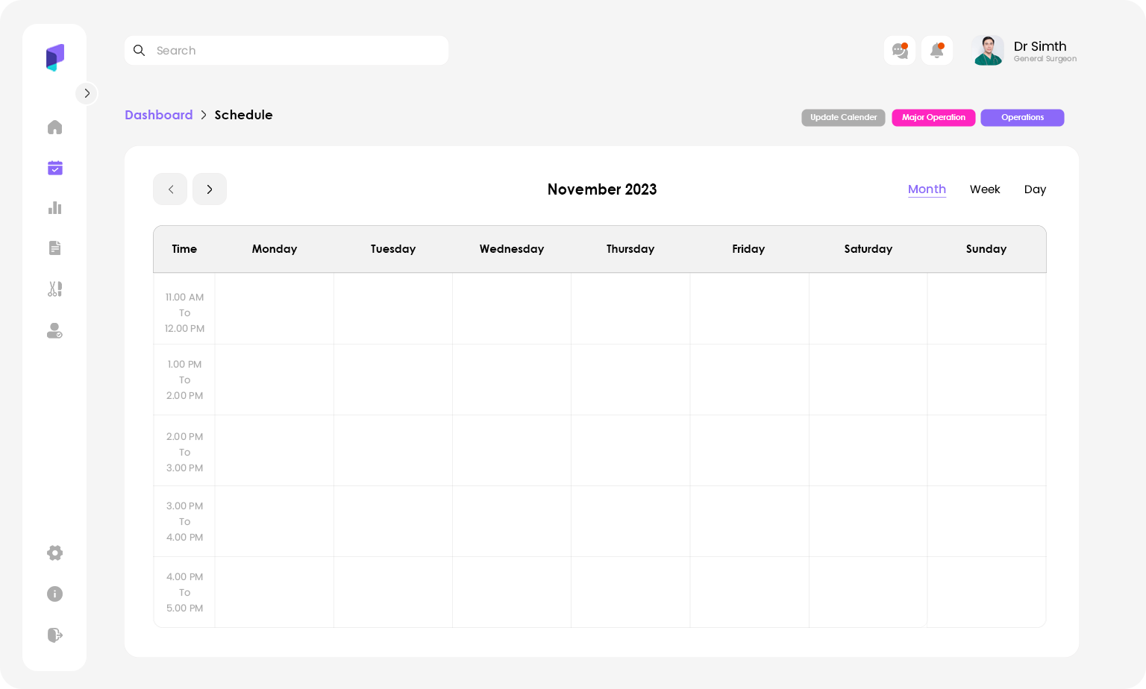Expand the sidebar with the chevron arrow
This screenshot has height=689, width=1146.
(87, 93)
